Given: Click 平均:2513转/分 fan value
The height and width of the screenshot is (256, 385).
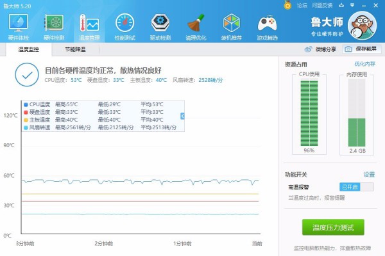Looking at the screenshot, I should pyautogui.click(x=158, y=127).
